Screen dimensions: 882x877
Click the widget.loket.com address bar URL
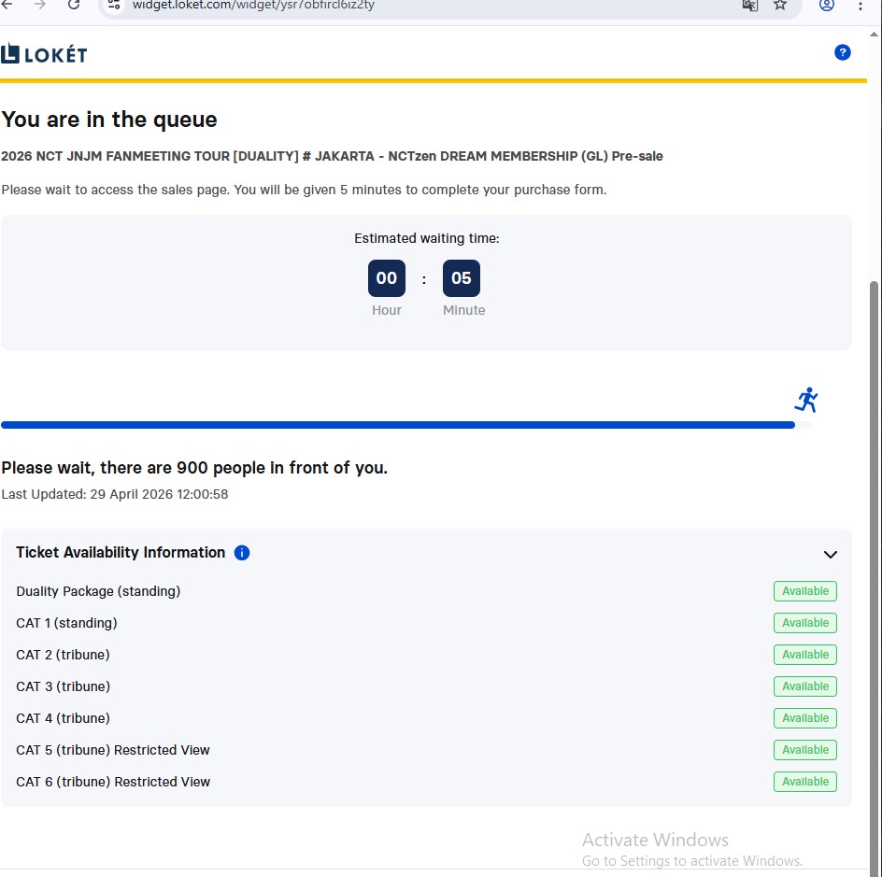point(253,5)
